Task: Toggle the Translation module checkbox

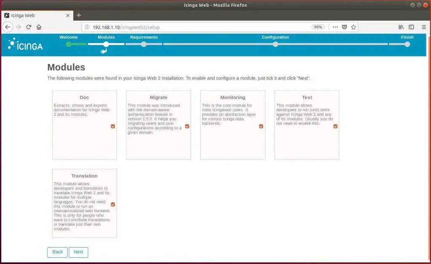Action: pyautogui.click(x=113, y=204)
